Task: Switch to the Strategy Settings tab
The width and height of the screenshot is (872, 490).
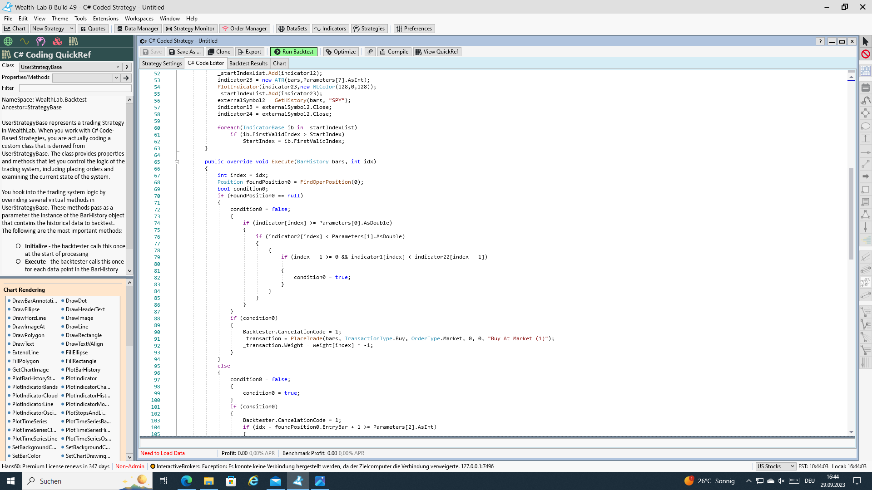Action: [x=162, y=64]
